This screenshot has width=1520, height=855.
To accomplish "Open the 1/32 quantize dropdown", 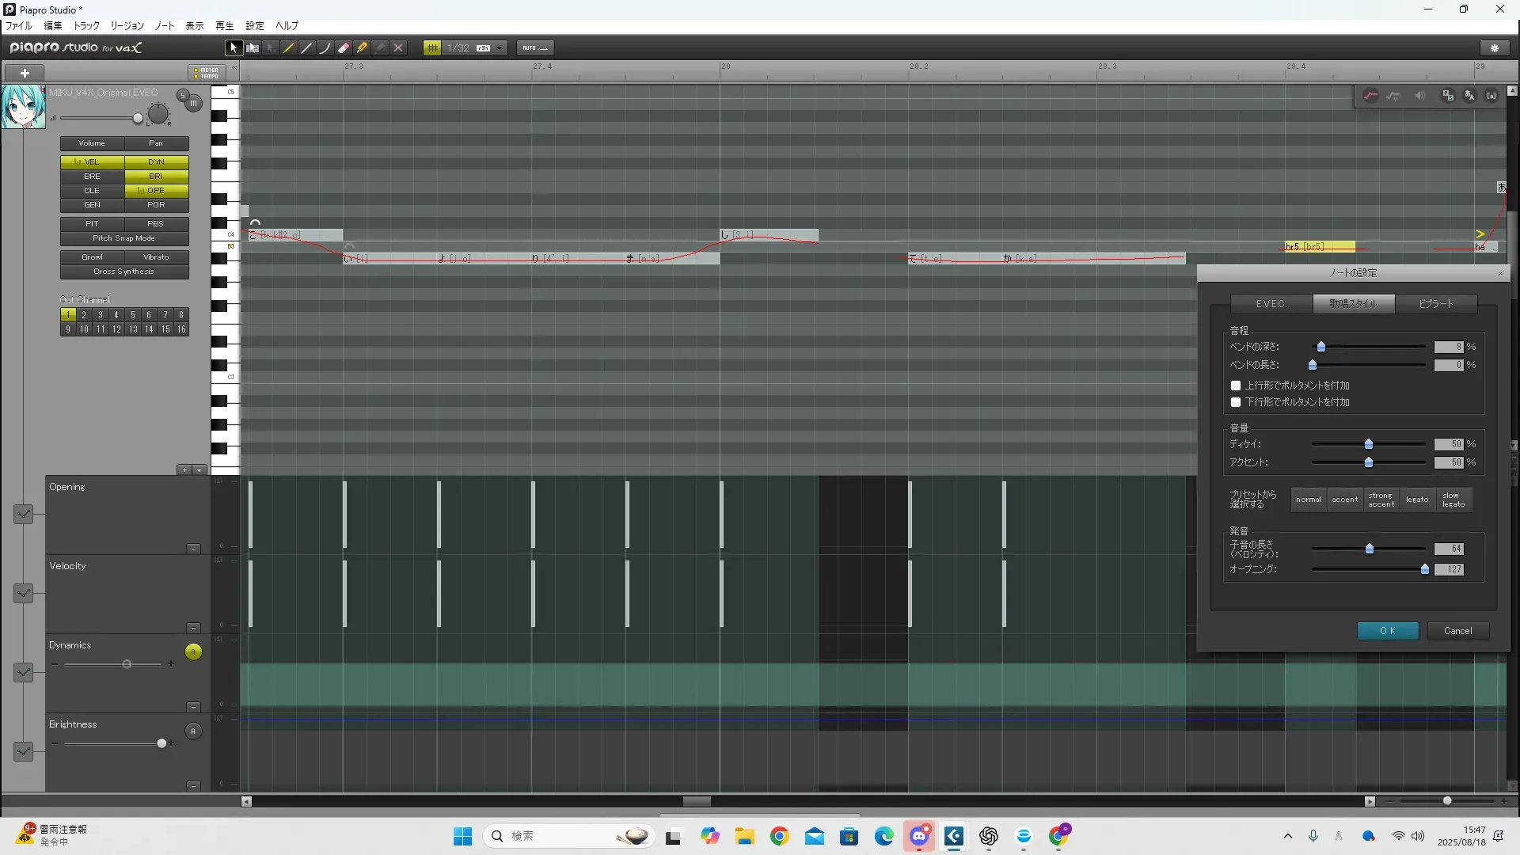I will point(499,48).
